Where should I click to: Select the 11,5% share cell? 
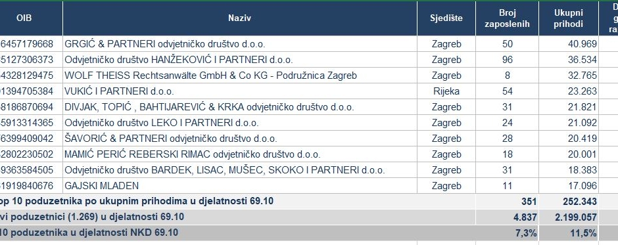pos(568,233)
